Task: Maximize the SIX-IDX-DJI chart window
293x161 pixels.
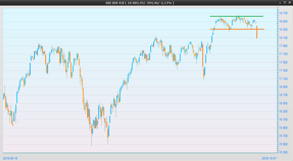Action: tap(285, 3)
